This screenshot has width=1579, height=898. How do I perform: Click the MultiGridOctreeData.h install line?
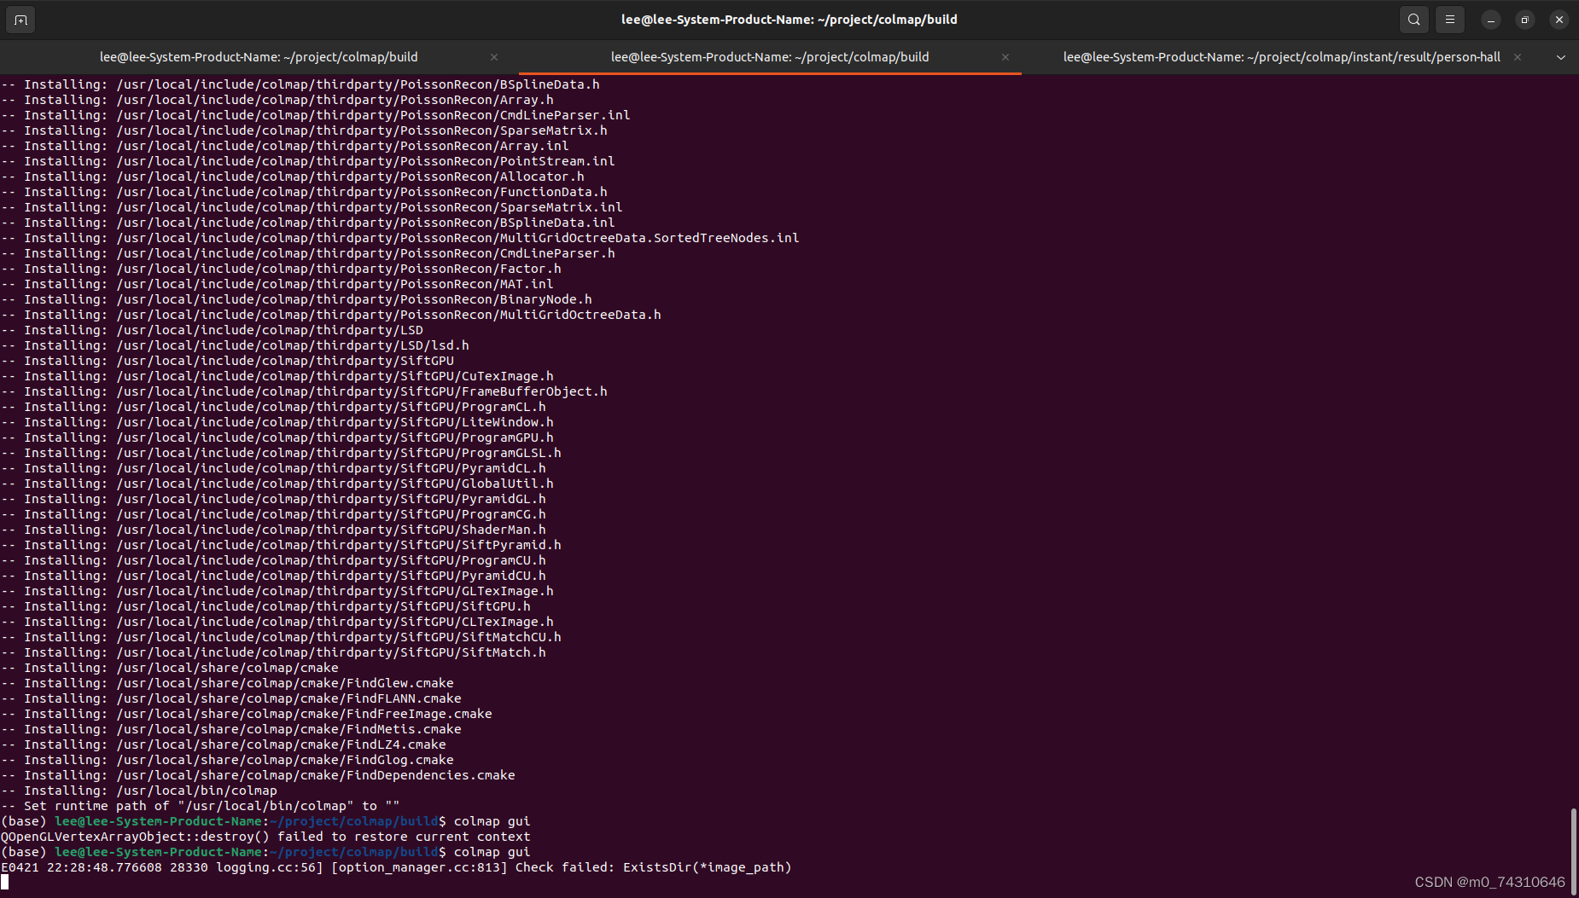331,315
